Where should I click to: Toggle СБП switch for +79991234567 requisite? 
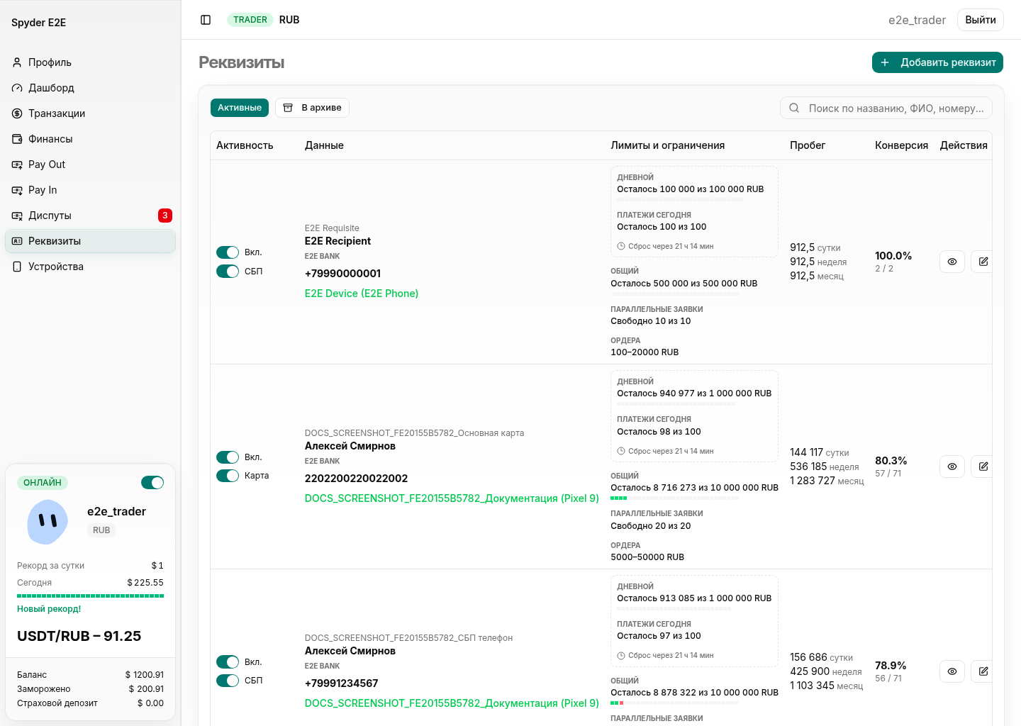(228, 681)
